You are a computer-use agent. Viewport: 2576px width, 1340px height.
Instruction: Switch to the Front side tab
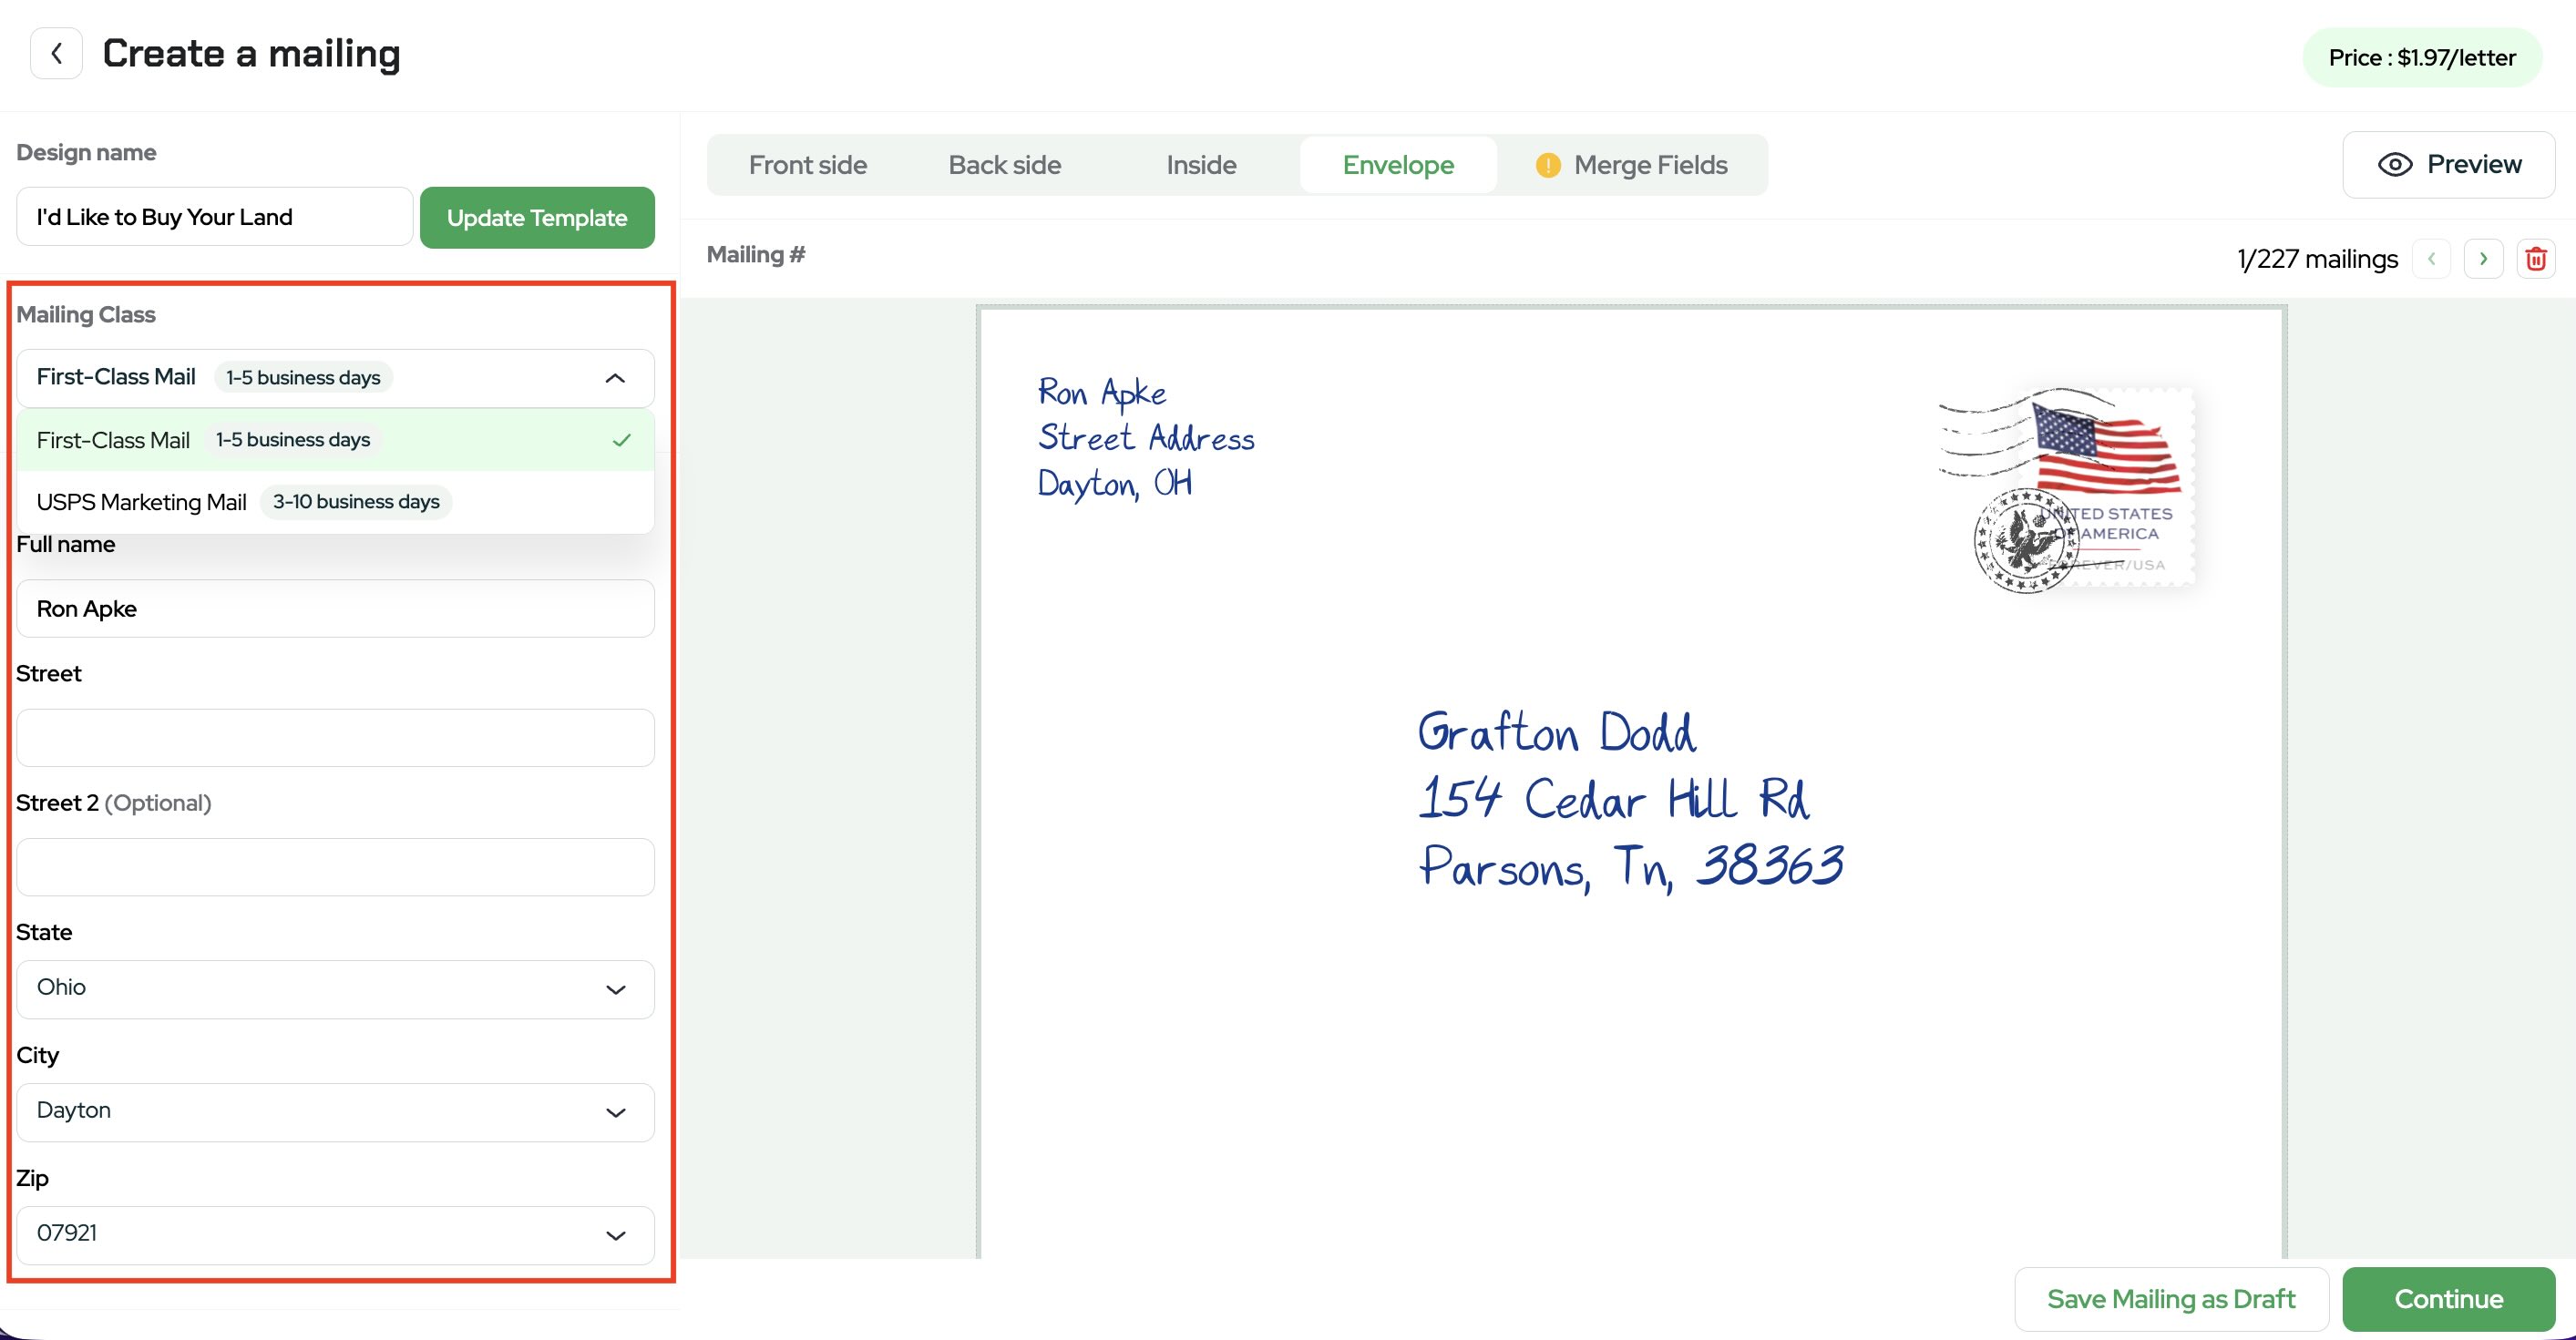[x=807, y=165]
